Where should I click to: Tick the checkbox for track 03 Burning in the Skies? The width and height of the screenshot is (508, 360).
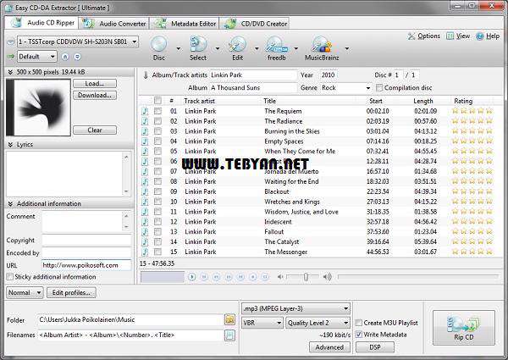coord(157,131)
